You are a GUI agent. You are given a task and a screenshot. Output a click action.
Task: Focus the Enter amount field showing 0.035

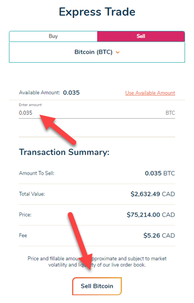tap(97, 113)
